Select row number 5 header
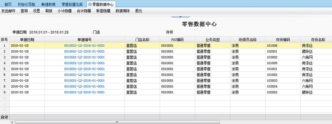332x124 pixels. pyautogui.click(x=5, y=69)
